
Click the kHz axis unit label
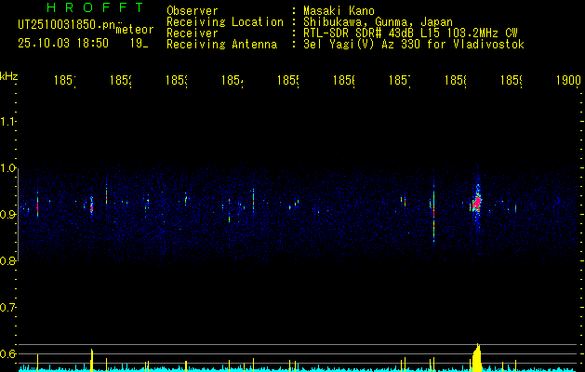point(8,76)
